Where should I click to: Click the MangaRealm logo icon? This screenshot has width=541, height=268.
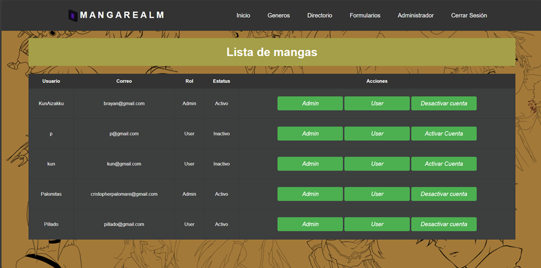pos(73,15)
